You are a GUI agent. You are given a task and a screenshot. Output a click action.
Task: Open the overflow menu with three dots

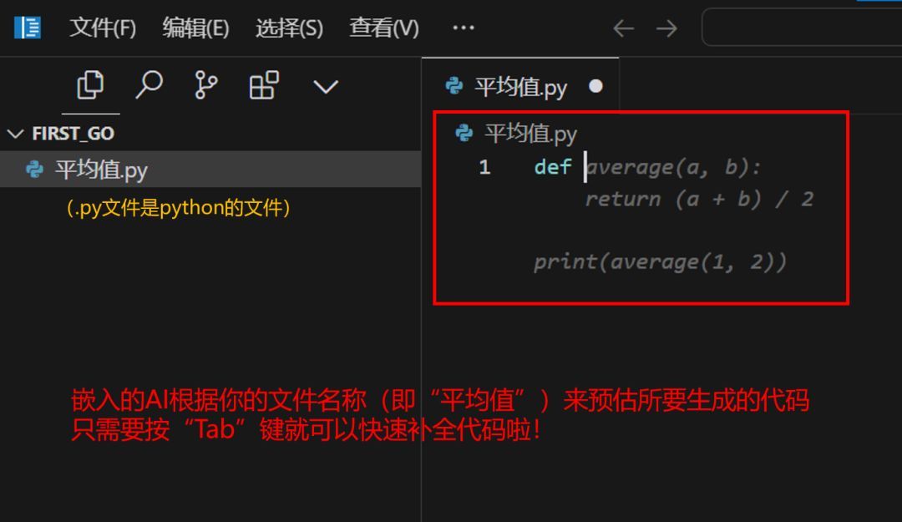[463, 27]
